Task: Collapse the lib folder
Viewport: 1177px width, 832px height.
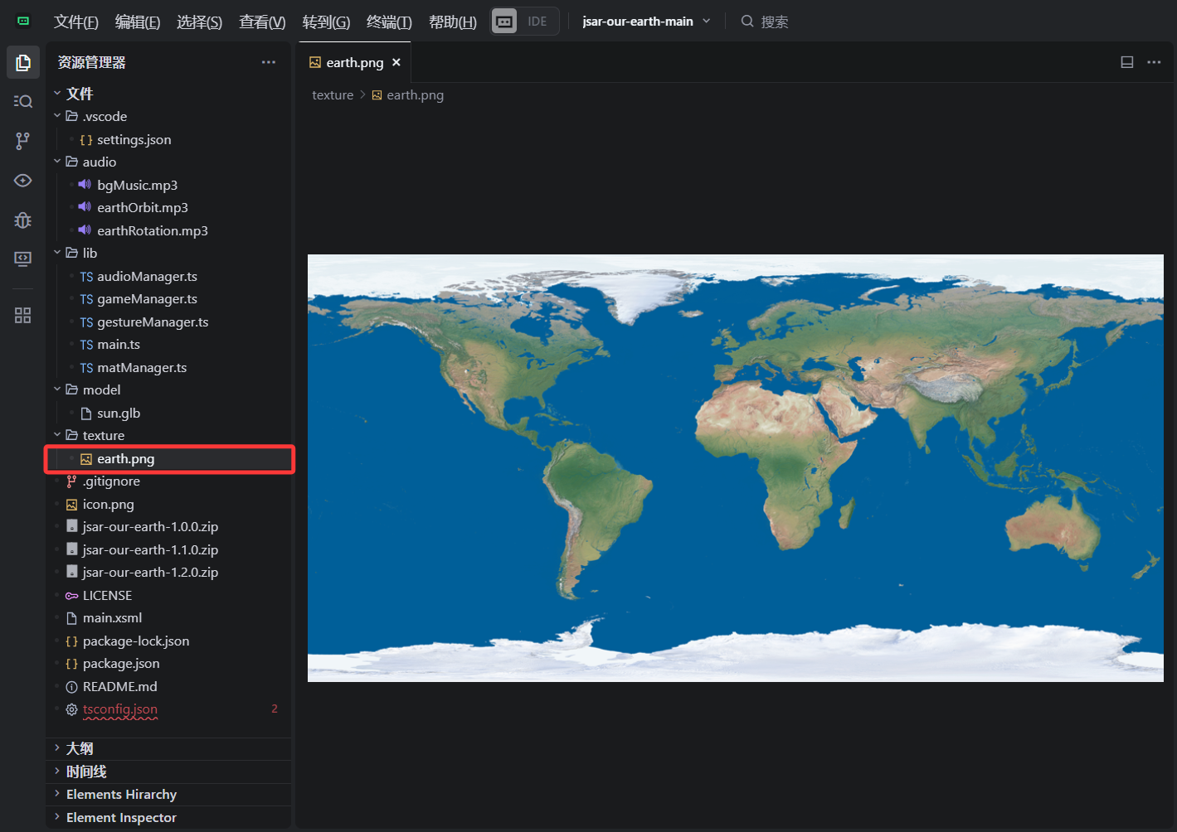Action: coord(90,254)
